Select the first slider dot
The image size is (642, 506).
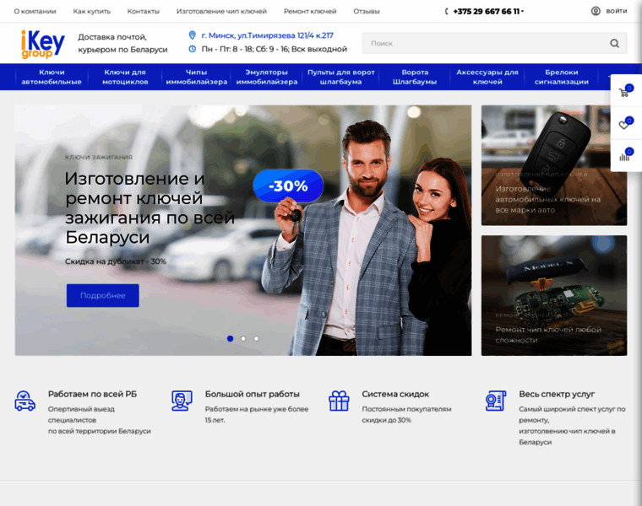(230, 338)
